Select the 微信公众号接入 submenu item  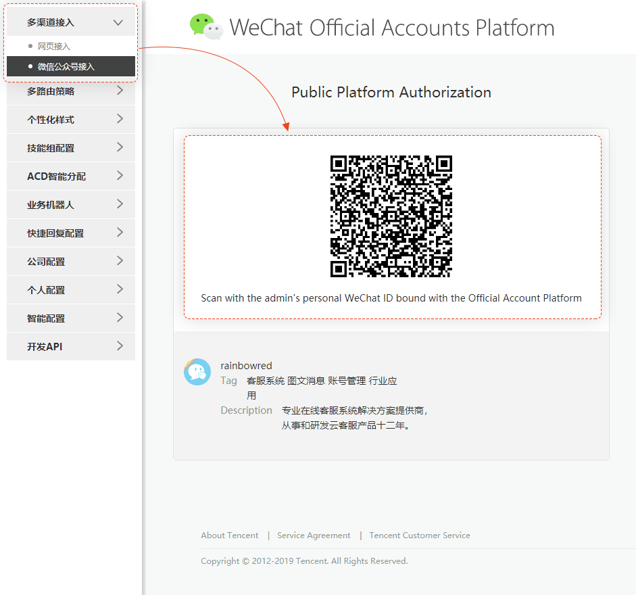(71, 66)
